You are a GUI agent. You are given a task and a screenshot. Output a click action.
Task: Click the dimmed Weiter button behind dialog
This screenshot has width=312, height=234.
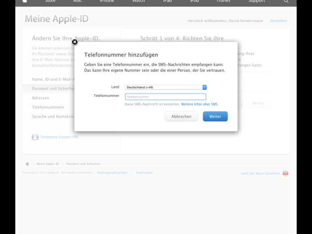click(x=258, y=103)
